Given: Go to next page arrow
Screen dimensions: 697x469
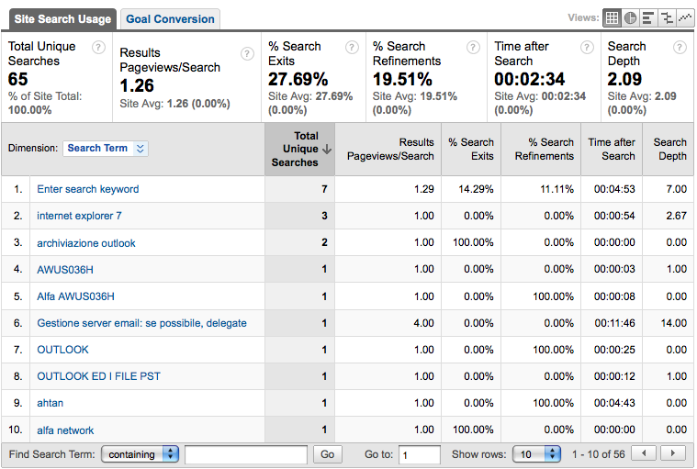Looking at the screenshot, I should coord(672,453).
